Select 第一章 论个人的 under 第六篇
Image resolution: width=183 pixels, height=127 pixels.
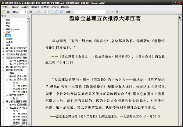click(18, 77)
